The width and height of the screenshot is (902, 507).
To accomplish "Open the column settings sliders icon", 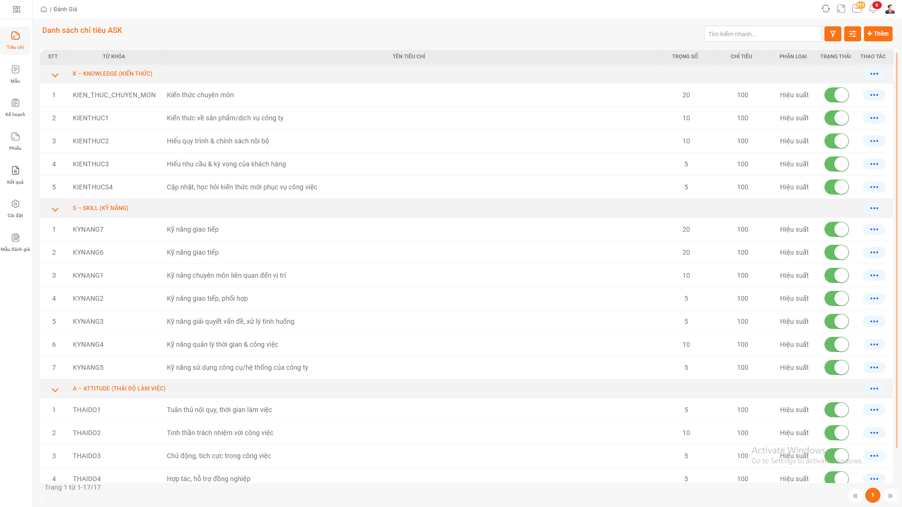I will click(852, 34).
